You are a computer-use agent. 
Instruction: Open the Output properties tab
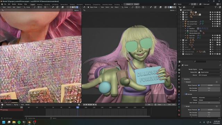[x=179, y=73]
